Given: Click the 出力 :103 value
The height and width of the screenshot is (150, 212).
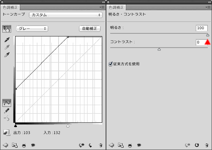Looking at the screenshot, I should point(22,133).
